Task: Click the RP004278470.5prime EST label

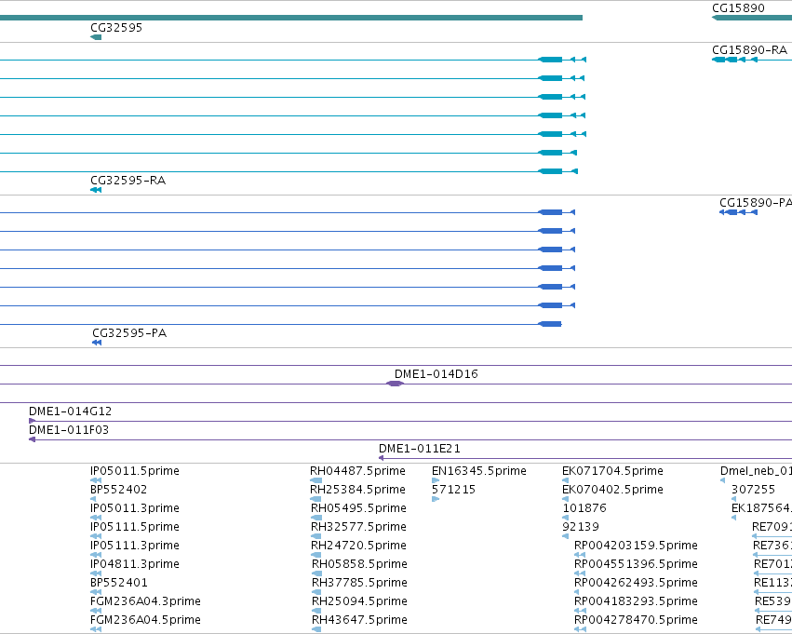Action: tap(636, 620)
